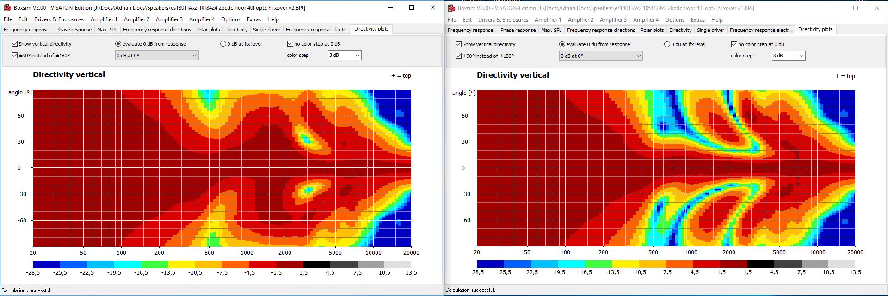This screenshot has height=296, width=888.
Task: Open Options menu in right window
Action: [674, 20]
